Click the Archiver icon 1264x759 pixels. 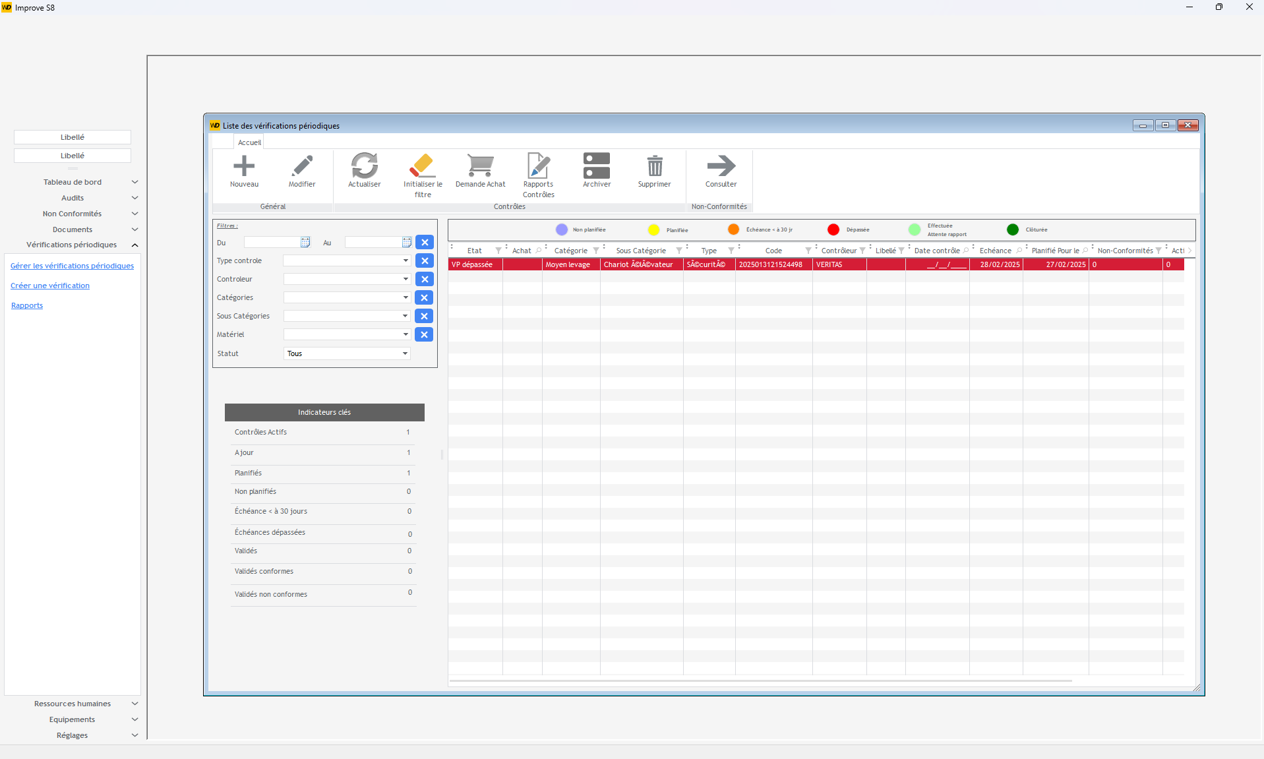click(x=596, y=166)
